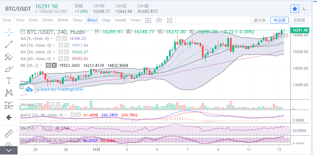Expand the MA 5 indicator dropdown arrow
Image resolution: width=317 pixels, height=155 pixels.
pyautogui.click(x=52, y=39)
